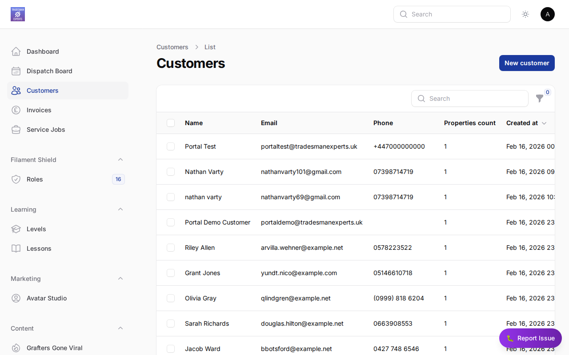This screenshot has height=355, width=569.
Task: Tick the checkbox for Riley Allen's row
Action: (171, 248)
